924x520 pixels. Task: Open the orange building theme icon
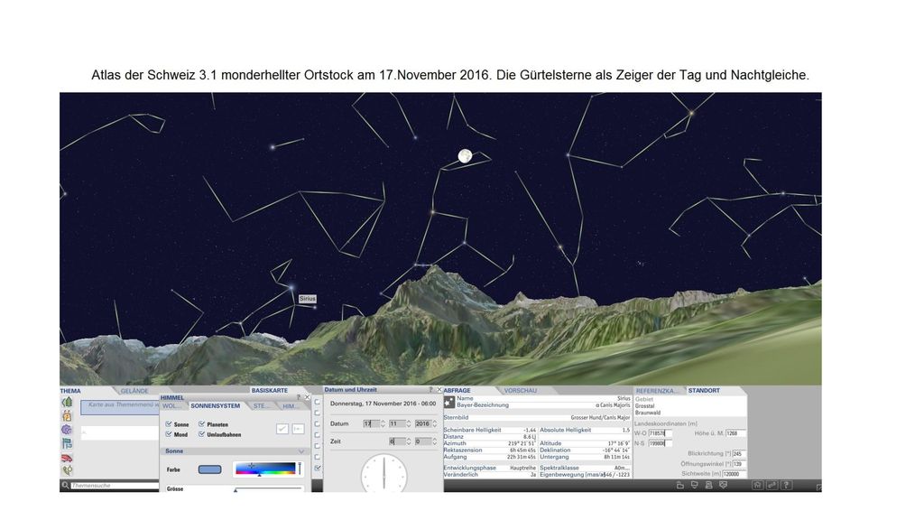click(67, 415)
